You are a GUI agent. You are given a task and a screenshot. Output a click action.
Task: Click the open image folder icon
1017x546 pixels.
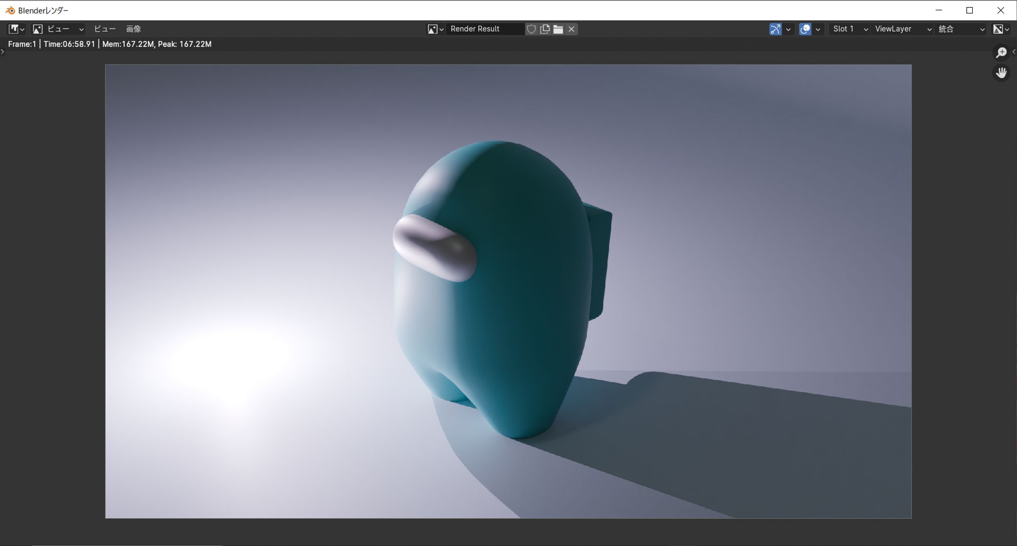click(558, 29)
